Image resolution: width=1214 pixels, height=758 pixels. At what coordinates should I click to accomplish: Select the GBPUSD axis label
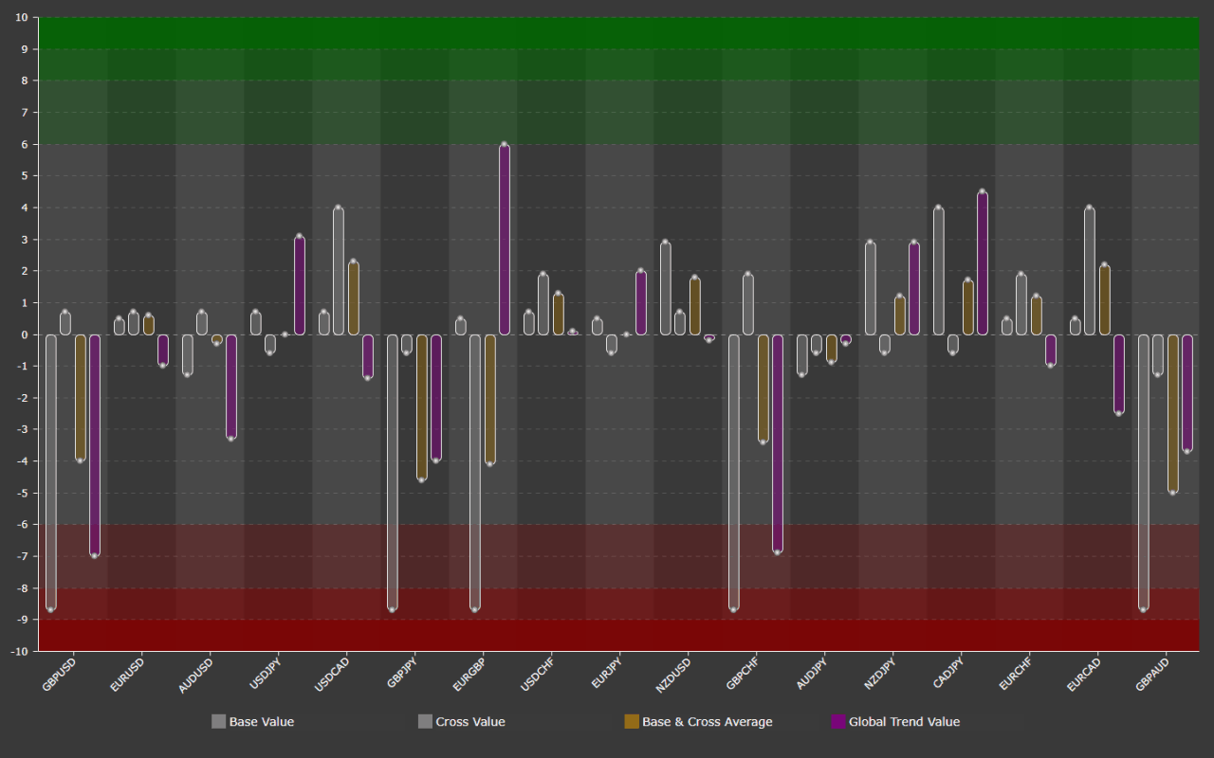click(x=57, y=675)
